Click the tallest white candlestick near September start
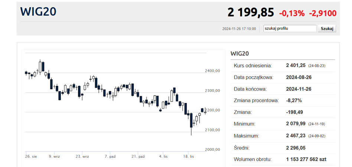The width and height of the screenshot is (352, 167). [x=40, y=66]
